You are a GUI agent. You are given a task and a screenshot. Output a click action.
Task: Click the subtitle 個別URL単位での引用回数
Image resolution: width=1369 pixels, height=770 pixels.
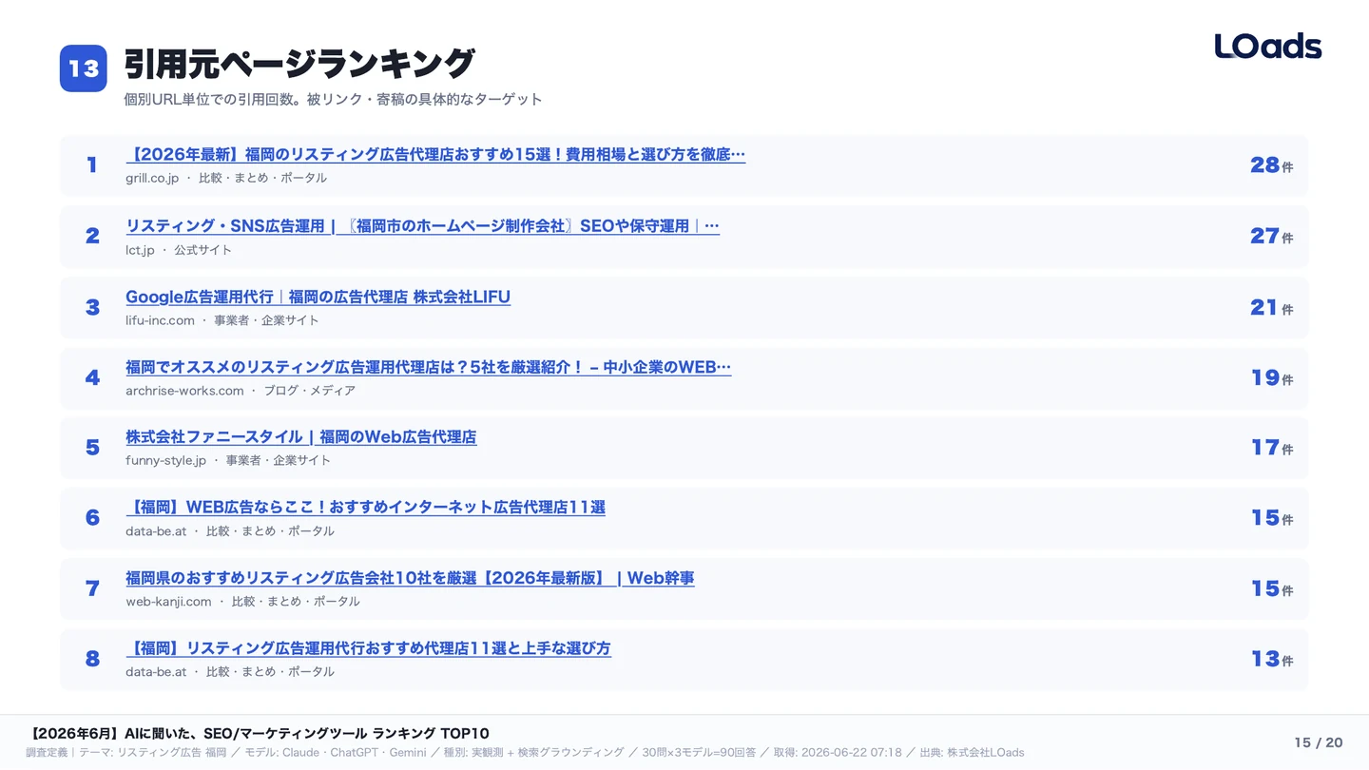333,99
